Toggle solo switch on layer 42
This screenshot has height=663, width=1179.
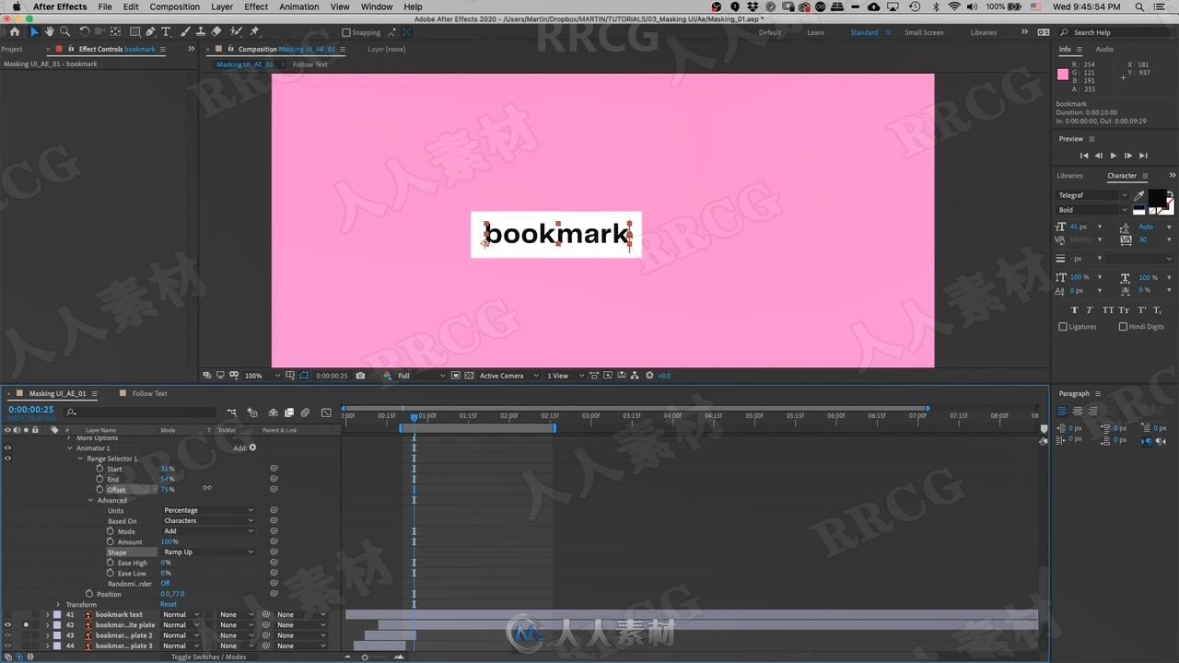26,625
